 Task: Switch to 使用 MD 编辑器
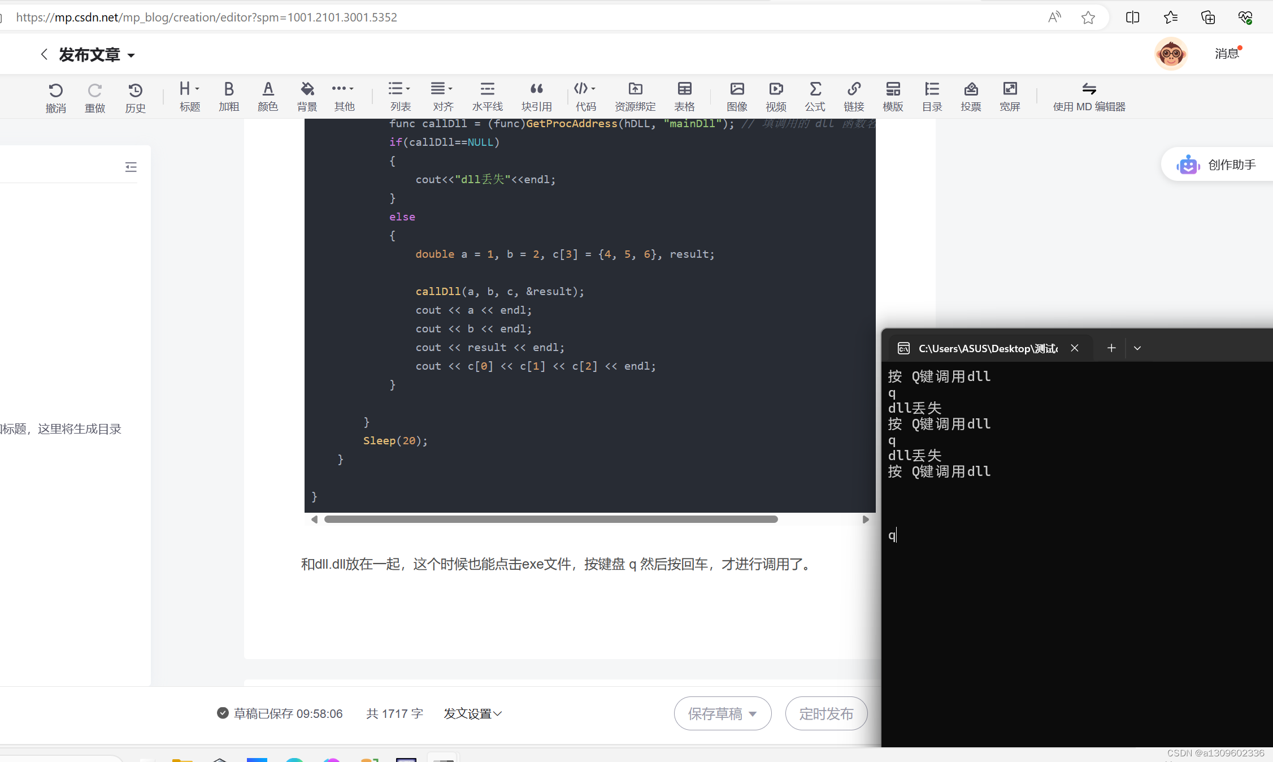[1088, 96]
